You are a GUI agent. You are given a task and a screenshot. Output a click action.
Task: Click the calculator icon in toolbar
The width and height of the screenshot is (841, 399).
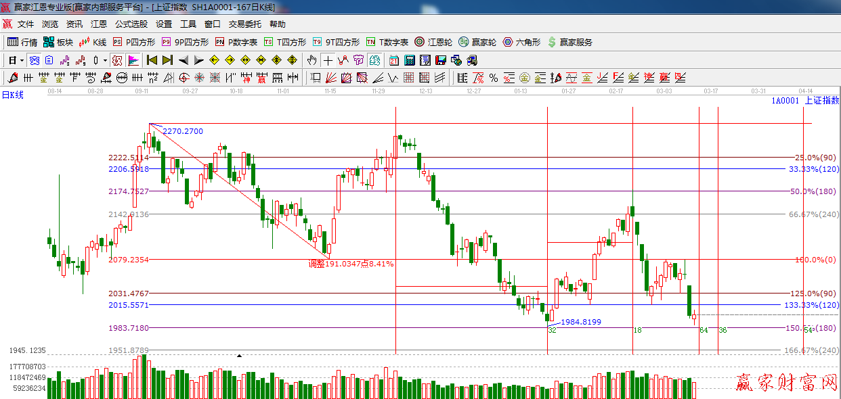(x=409, y=60)
